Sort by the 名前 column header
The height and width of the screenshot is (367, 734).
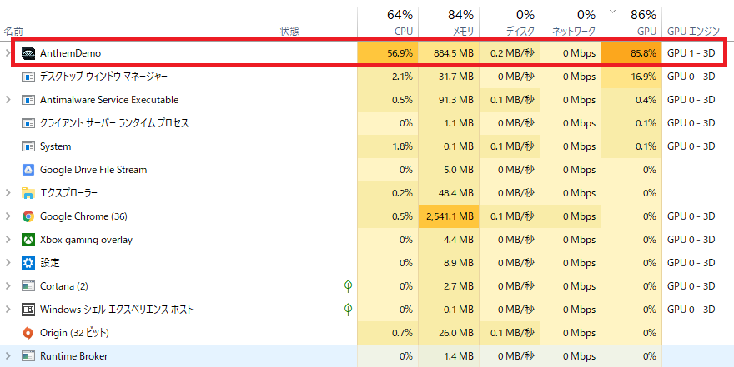[x=13, y=32]
